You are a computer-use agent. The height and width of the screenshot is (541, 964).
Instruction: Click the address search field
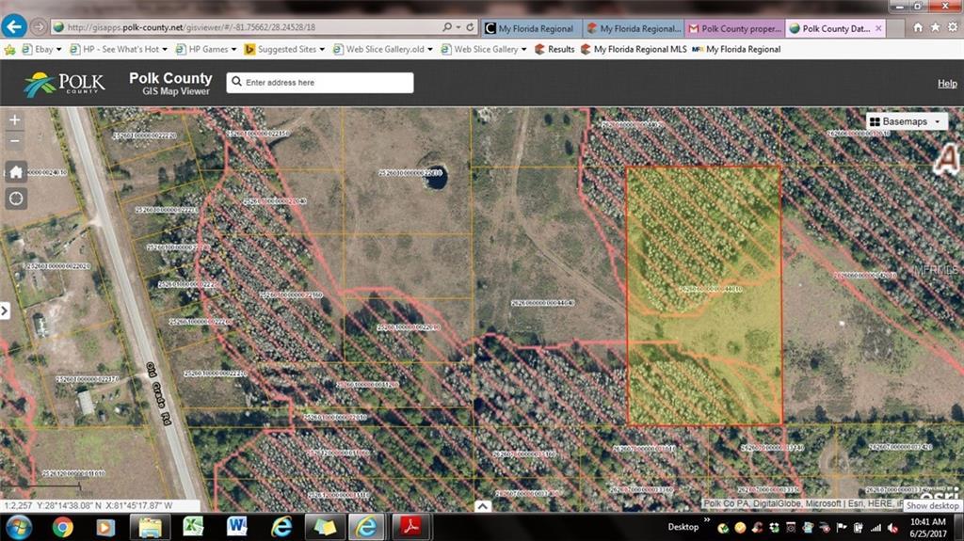click(x=320, y=83)
